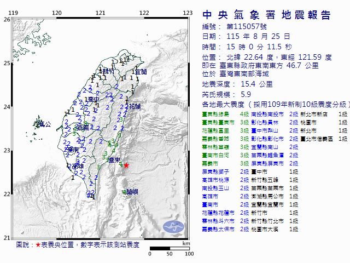Click list entry 新北市 1級
The width and height of the screenshot is (350, 263).
[324, 130]
